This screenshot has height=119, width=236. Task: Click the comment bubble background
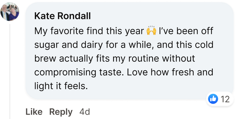(x=129, y=51)
